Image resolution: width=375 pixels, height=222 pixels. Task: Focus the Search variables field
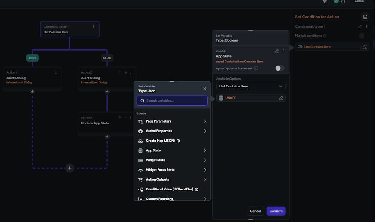pyautogui.click(x=172, y=101)
